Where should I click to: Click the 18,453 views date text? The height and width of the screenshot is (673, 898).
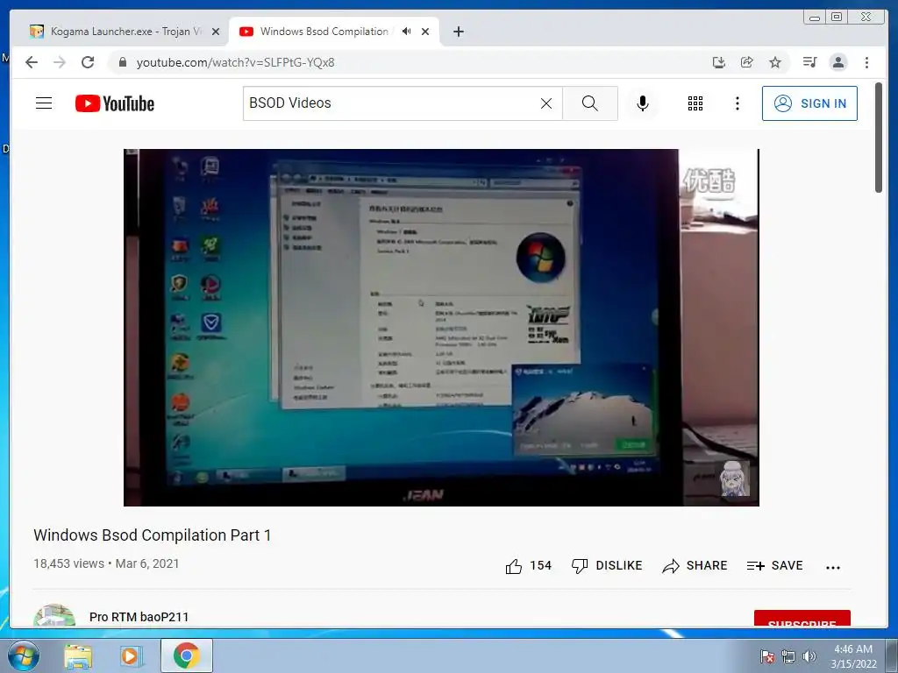tap(106, 563)
